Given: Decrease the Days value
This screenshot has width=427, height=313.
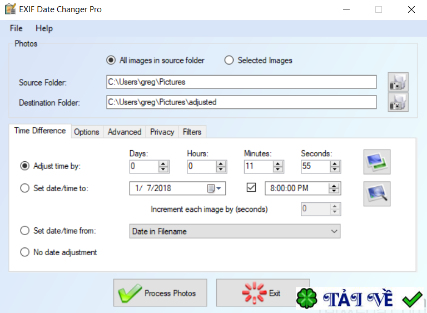Looking at the screenshot, I should pos(163,169).
